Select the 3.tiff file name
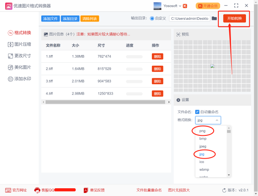Image resolution: width=258 pixels, height=196 pixels. point(49,81)
